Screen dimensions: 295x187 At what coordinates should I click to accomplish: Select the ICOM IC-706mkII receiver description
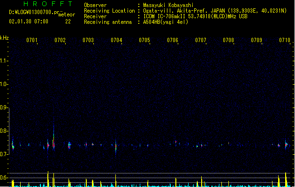(195, 16)
